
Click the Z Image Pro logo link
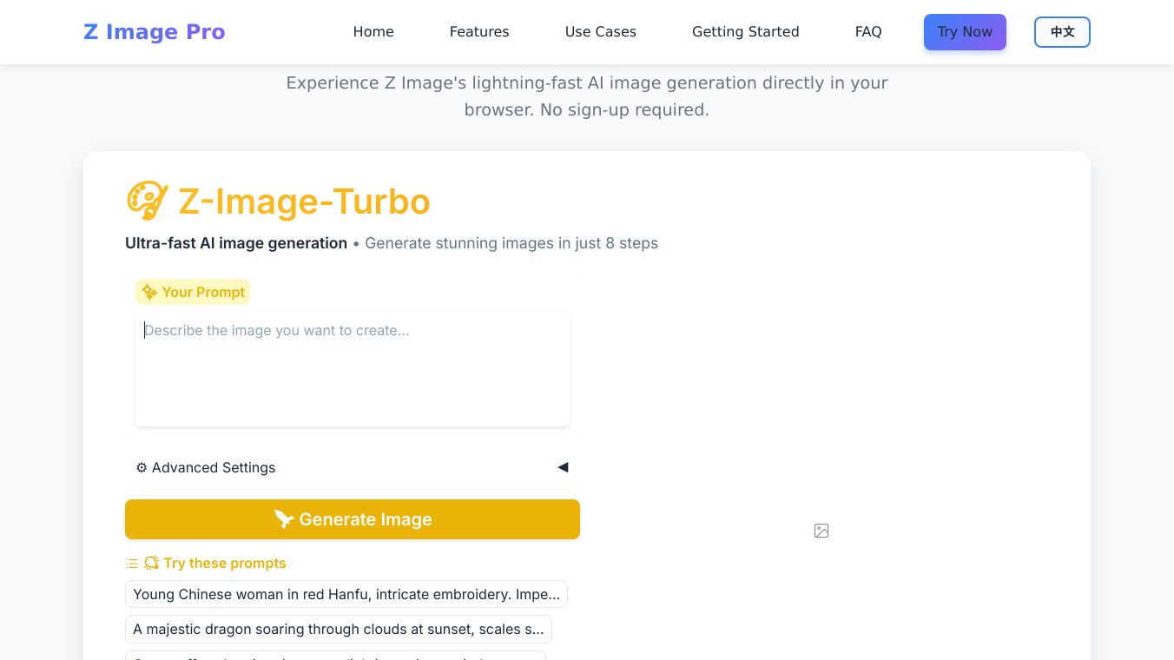click(155, 32)
